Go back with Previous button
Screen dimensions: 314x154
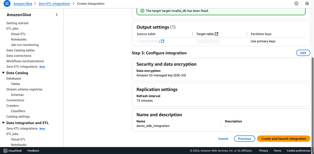[245, 139]
